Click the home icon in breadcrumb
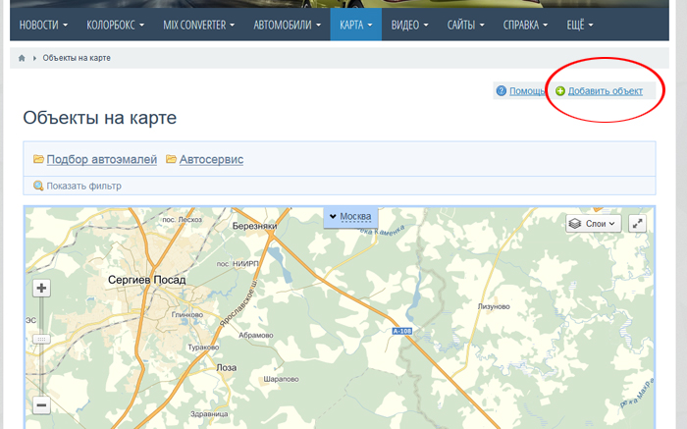The height and width of the screenshot is (429, 687). click(x=22, y=58)
